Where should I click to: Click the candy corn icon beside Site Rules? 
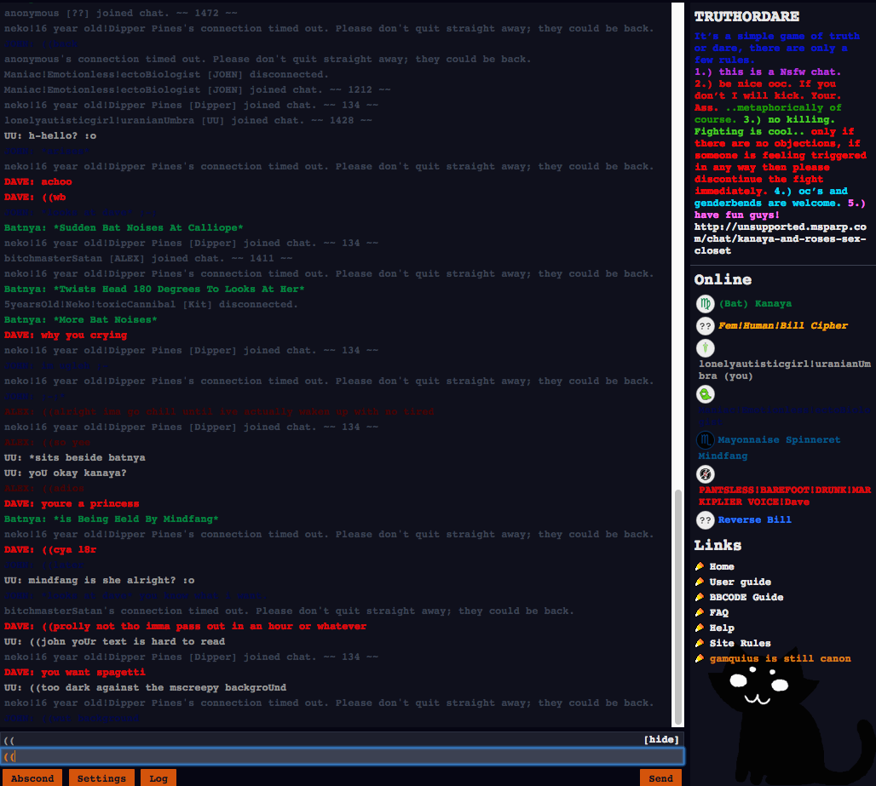[700, 643]
